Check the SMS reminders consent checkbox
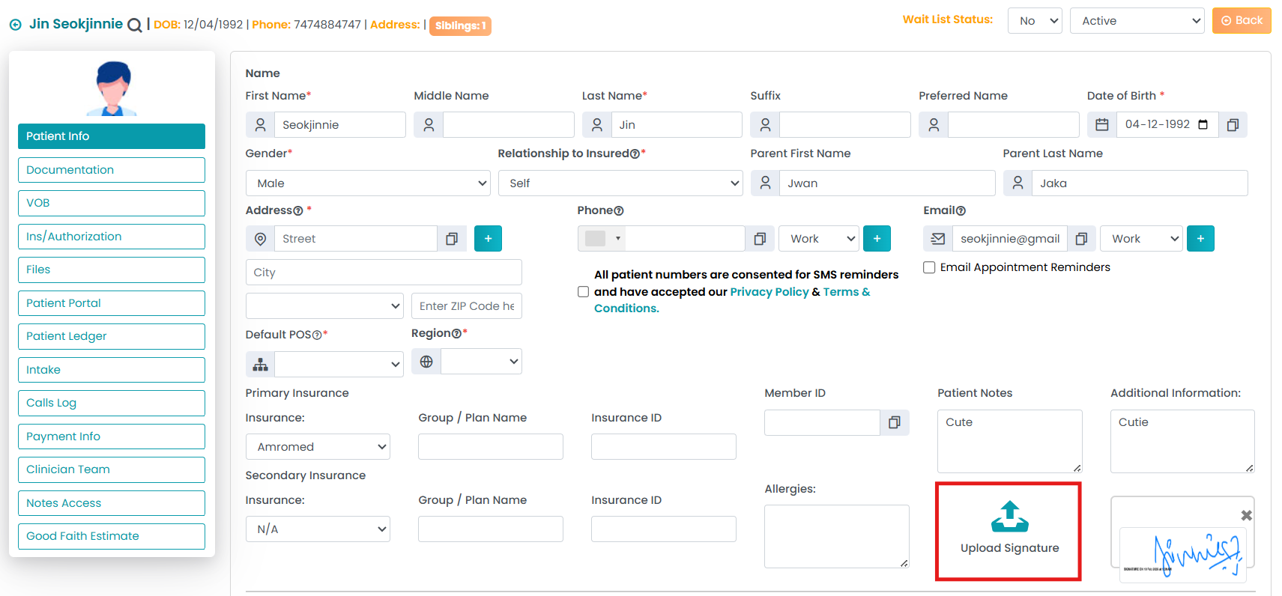The image size is (1282, 596). click(x=583, y=292)
